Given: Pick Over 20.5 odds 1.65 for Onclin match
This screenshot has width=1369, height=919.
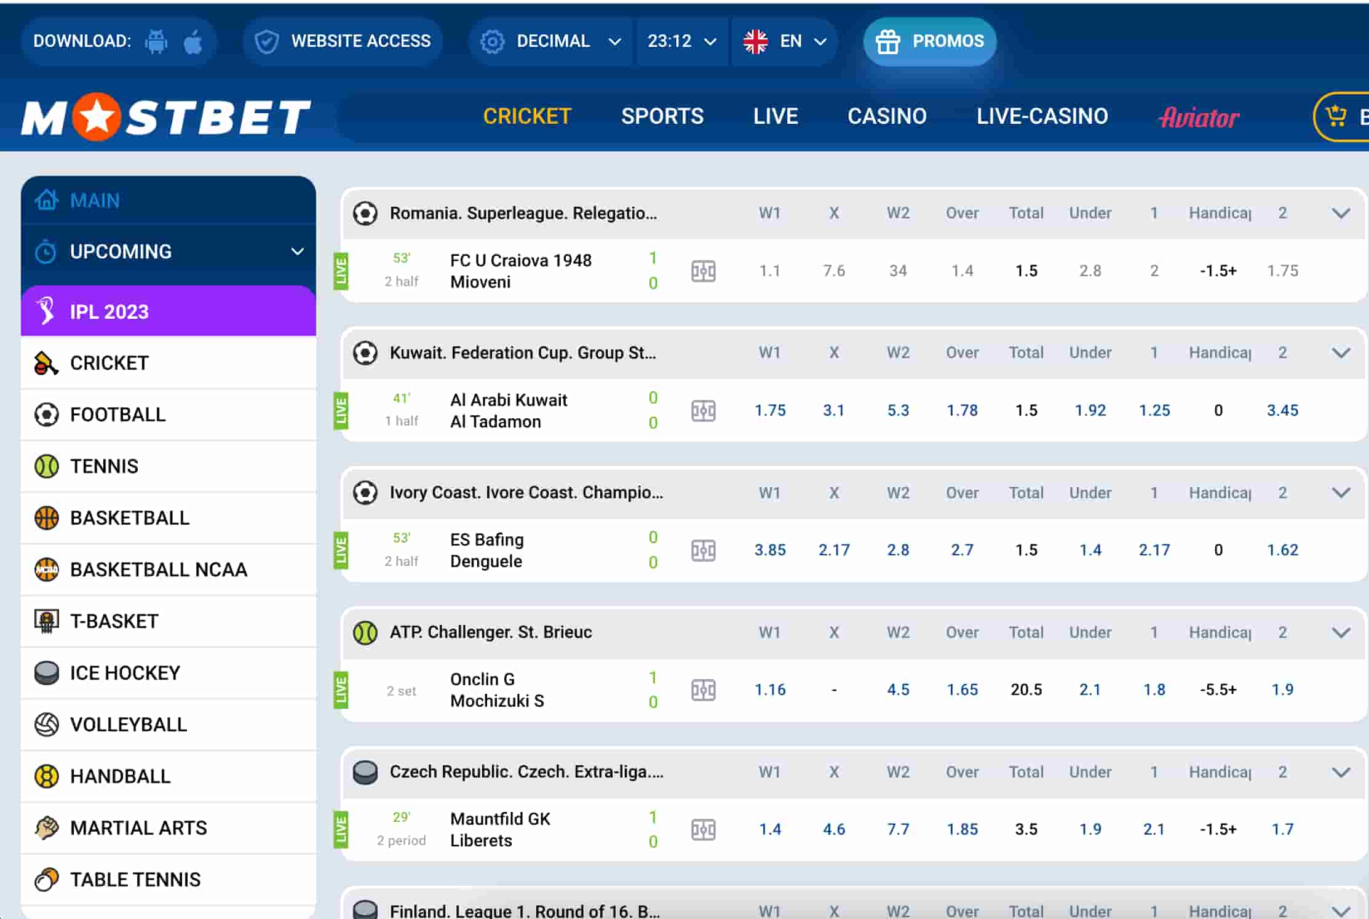Looking at the screenshot, I should click(x=962, y=690).
